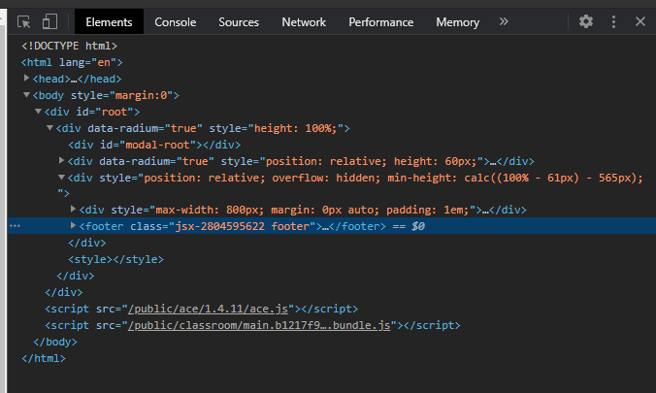
Task: Open the main bundle.js script link
Action: click(x=259, y=325)
